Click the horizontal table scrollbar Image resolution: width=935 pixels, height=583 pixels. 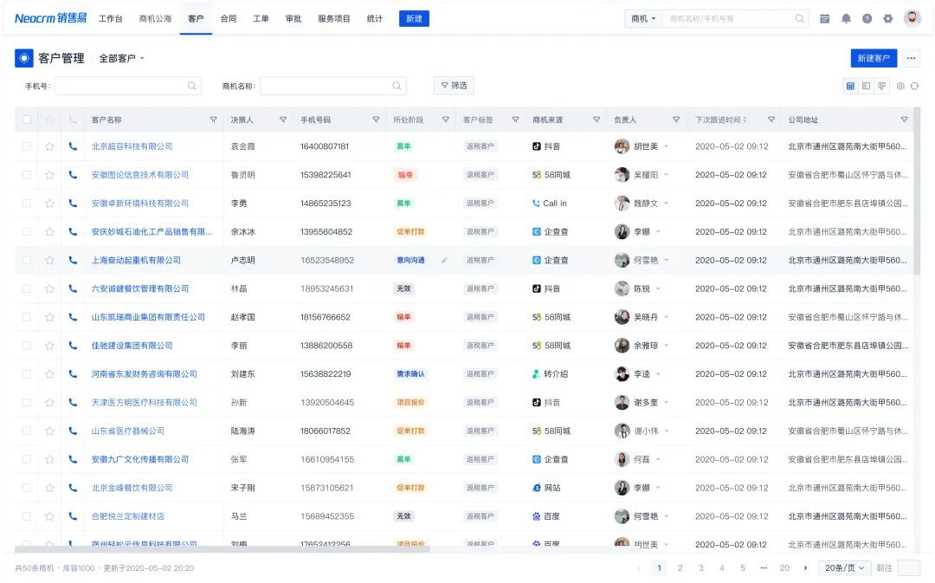coord(222,549)
